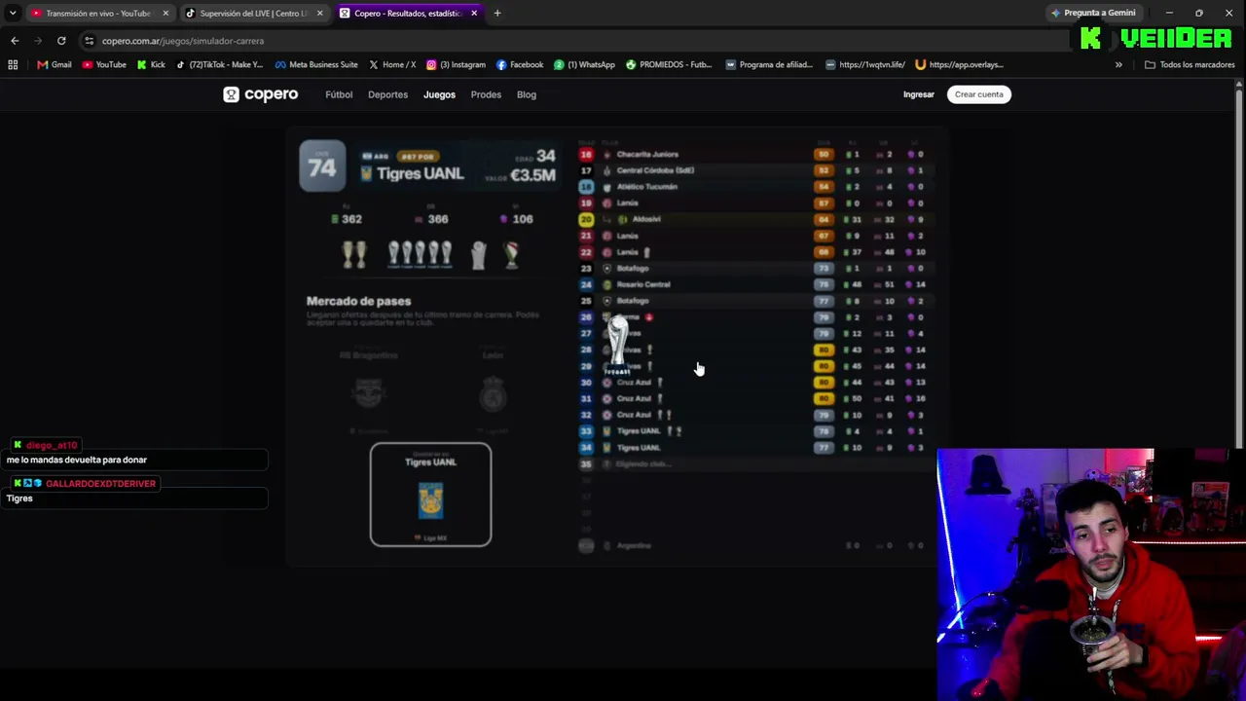Open the Instagram bookmark
Image resolution: width=1246 pixels, height=701 pixels.
(x=456, y=64)
